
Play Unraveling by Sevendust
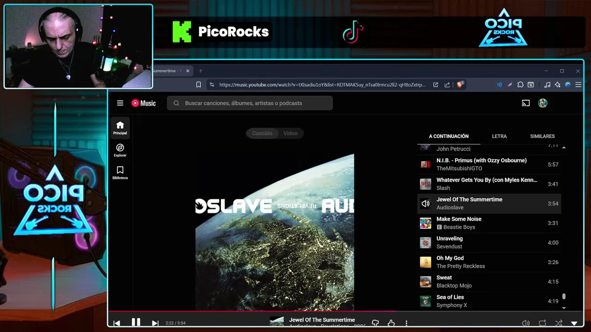coord(489,243)
